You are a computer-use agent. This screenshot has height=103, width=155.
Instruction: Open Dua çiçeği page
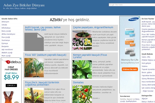coord(6,37)
